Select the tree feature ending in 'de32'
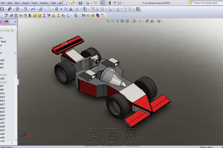 pyautogui.click(x=2, y=130)
